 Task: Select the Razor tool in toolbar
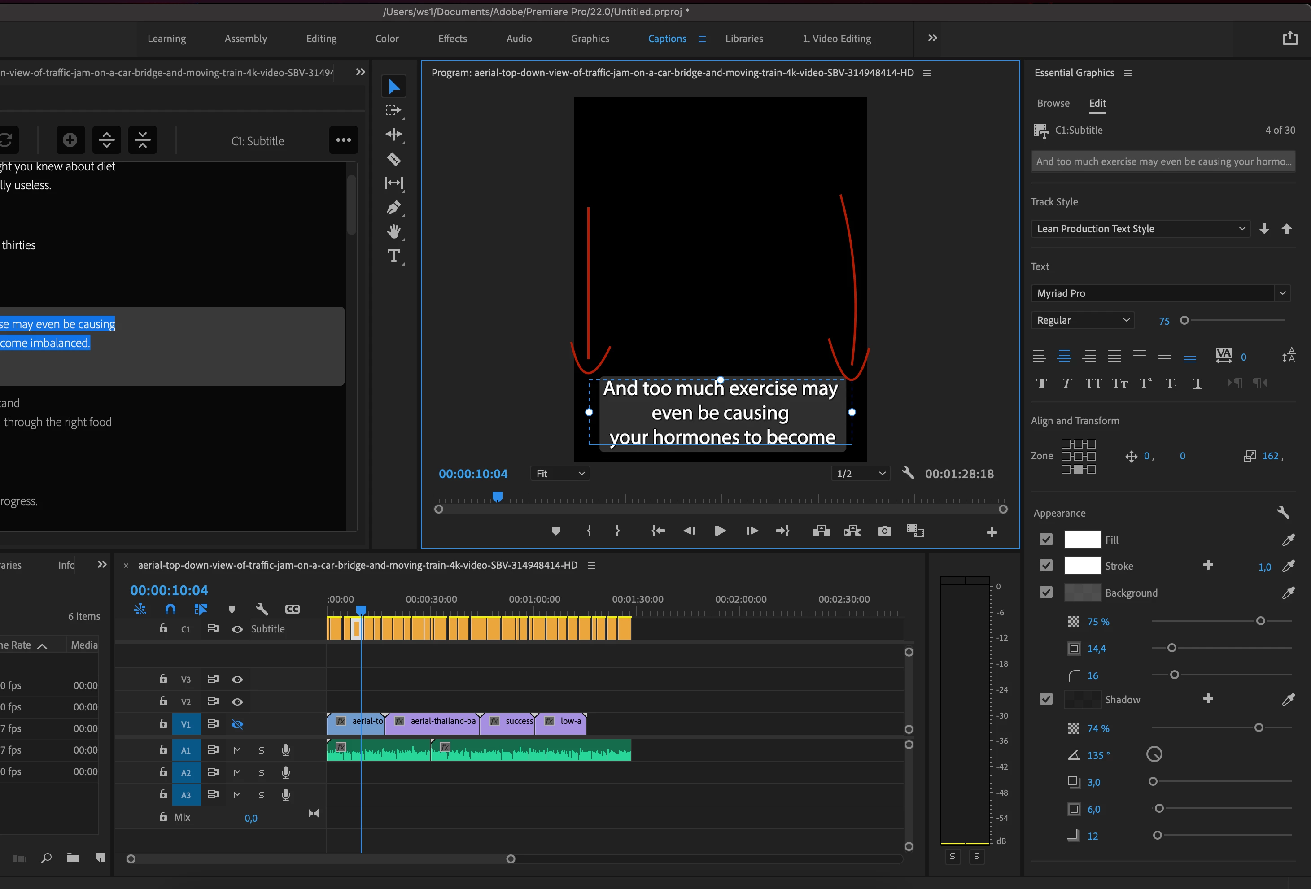[x=394, y=159]
